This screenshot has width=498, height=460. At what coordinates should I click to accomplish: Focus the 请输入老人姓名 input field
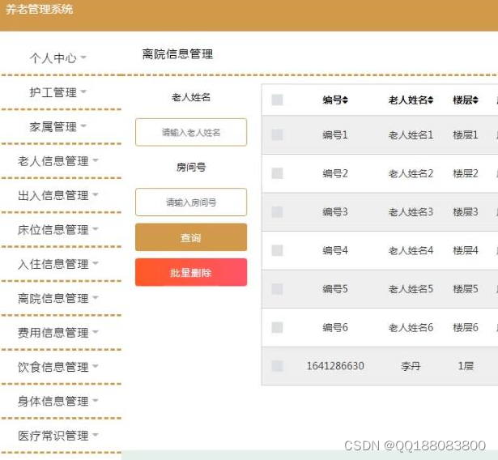pos(191,132)
